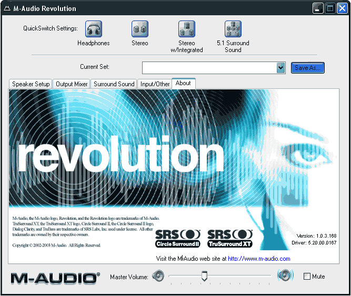
Task: Select the Headphones QuickSwitch icon
Action: coord(94,29)
